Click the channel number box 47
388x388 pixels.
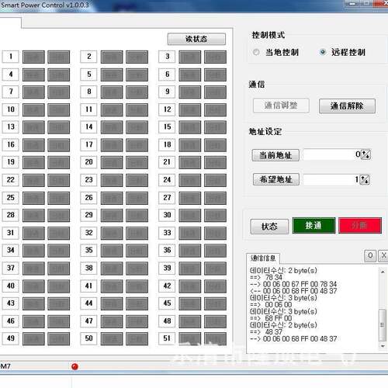click(x=88, y=321)
